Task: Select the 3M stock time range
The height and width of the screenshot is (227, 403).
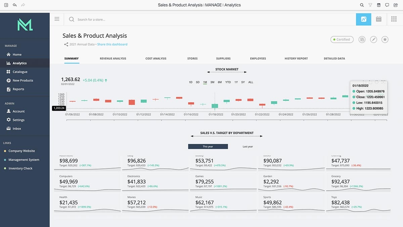Action: pos(212,82)
